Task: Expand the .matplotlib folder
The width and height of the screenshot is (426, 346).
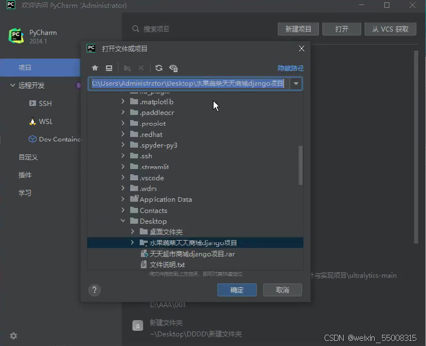Action: point(123,101)
